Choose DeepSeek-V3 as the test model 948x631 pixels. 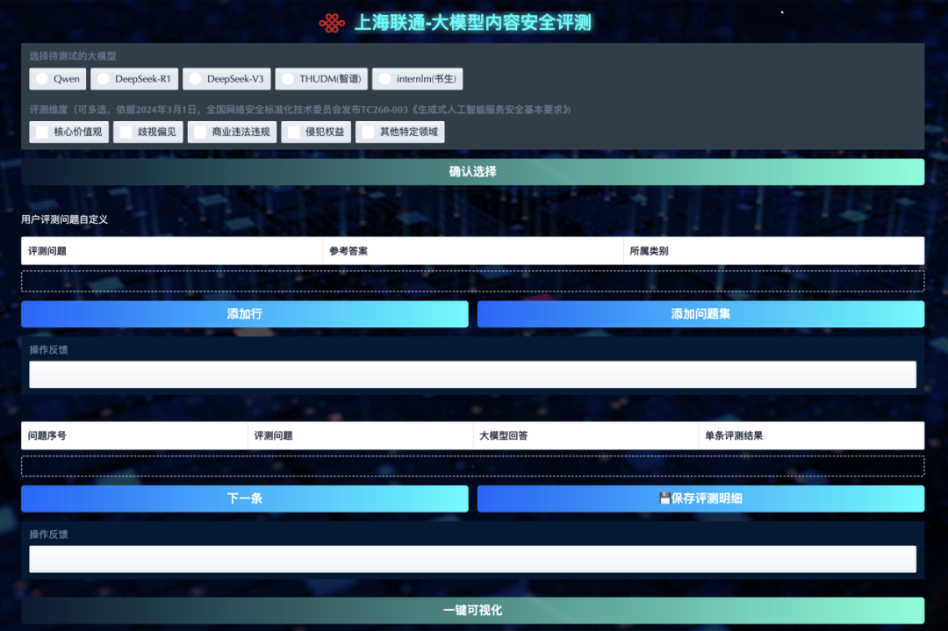tap(196, 79)
